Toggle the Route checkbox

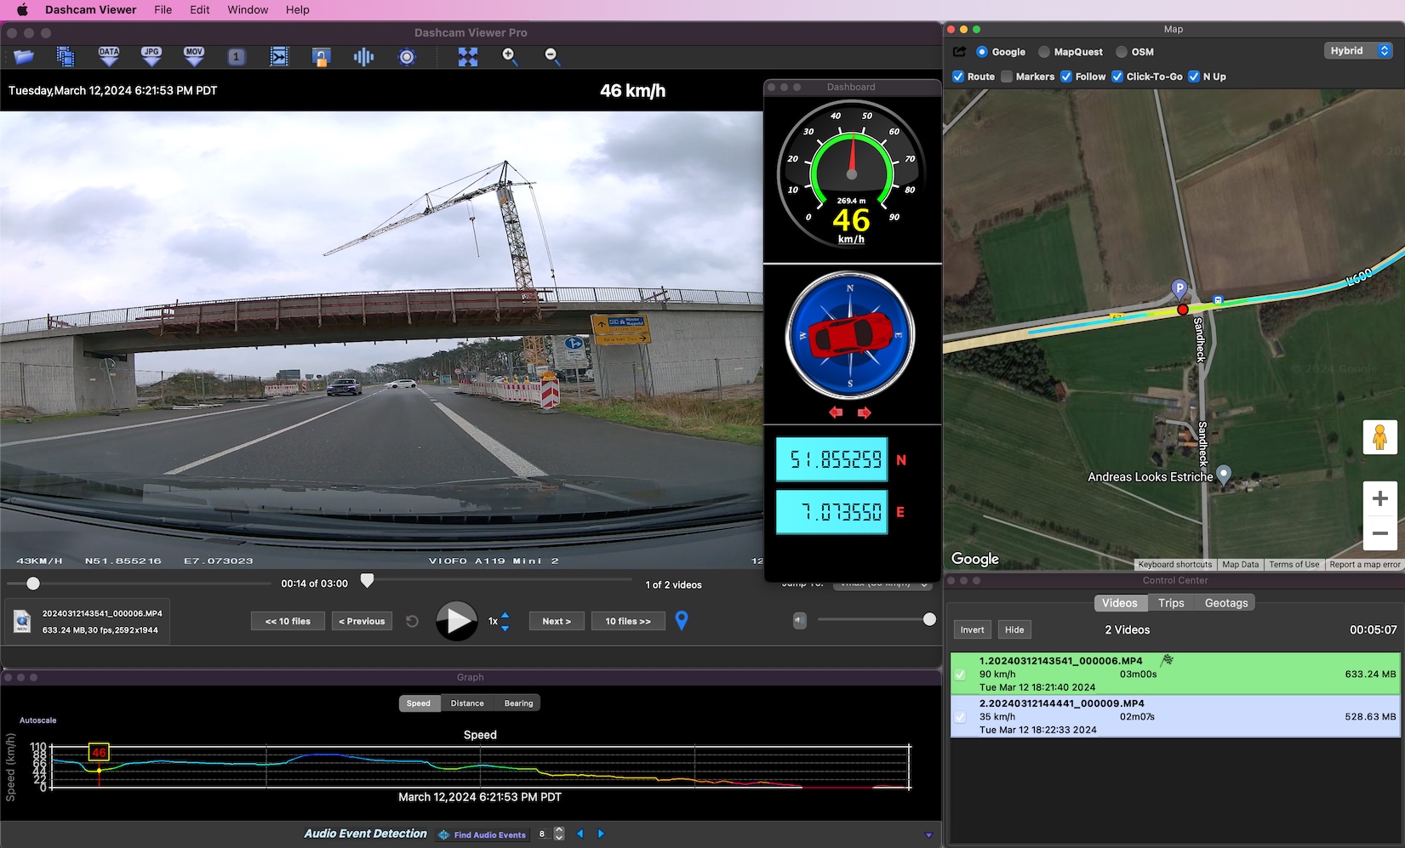pyautogui.click(x=958, y=77)
